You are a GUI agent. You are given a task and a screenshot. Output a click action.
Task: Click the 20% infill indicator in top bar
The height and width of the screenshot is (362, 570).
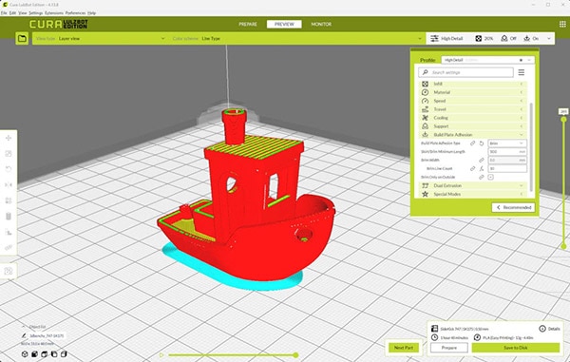click(484, 38)
